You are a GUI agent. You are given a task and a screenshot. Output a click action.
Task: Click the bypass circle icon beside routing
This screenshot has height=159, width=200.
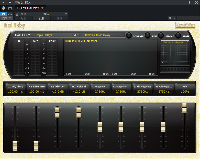click(3, 8)
